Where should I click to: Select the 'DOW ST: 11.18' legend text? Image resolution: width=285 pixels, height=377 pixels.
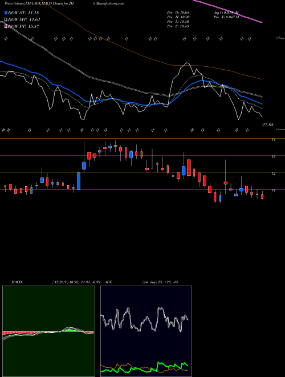[x=23, y=13]
